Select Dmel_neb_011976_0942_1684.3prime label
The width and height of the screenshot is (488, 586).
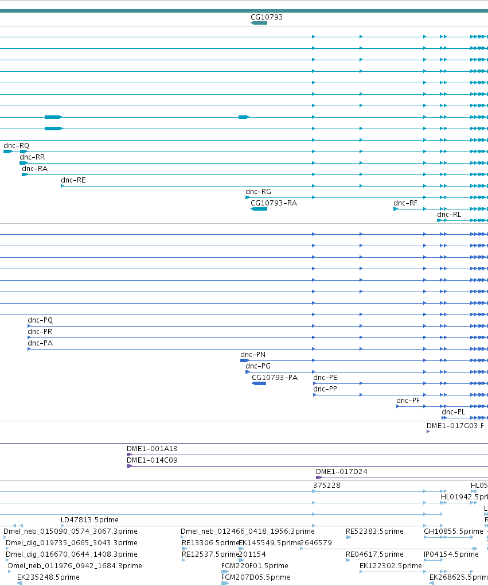tap(75, 566)
